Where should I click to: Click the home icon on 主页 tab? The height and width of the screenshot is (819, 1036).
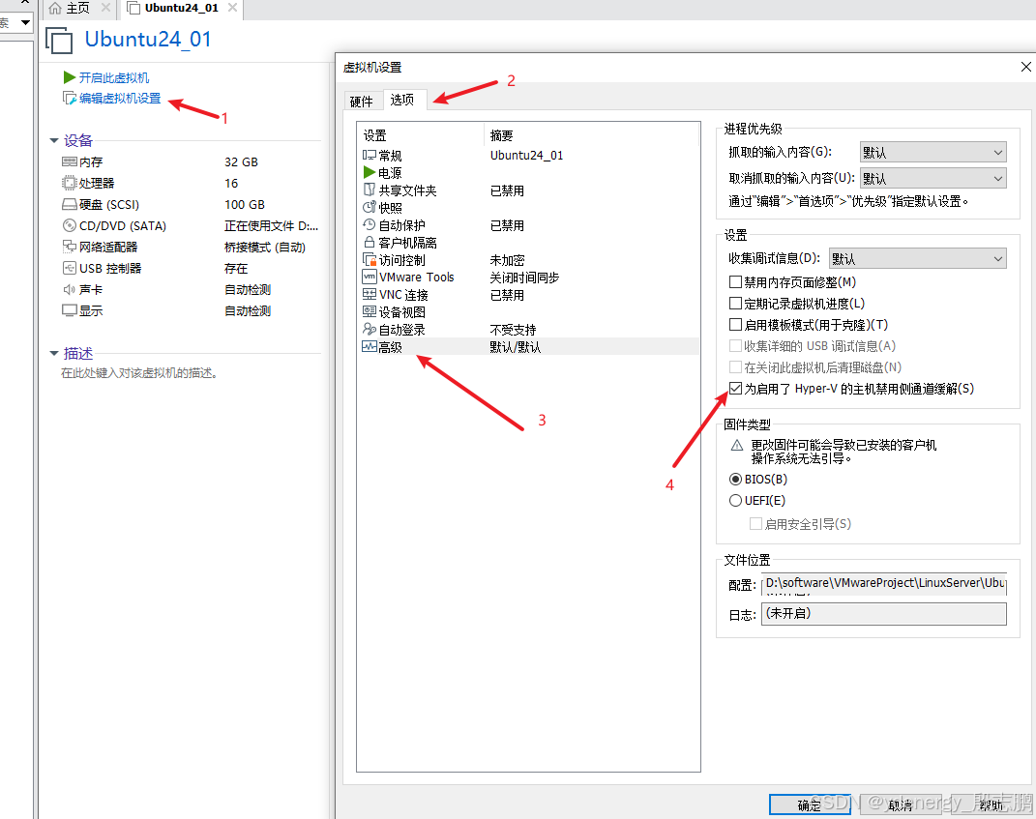click(55, 8)
